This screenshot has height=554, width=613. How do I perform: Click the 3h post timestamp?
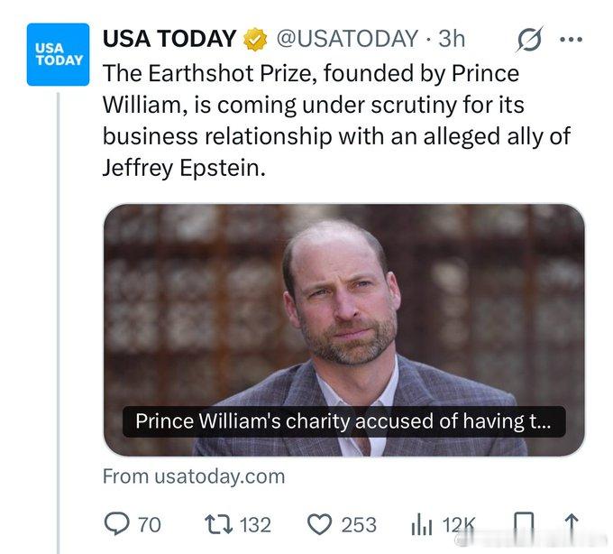pyautogui.click(x=451, y=39)
